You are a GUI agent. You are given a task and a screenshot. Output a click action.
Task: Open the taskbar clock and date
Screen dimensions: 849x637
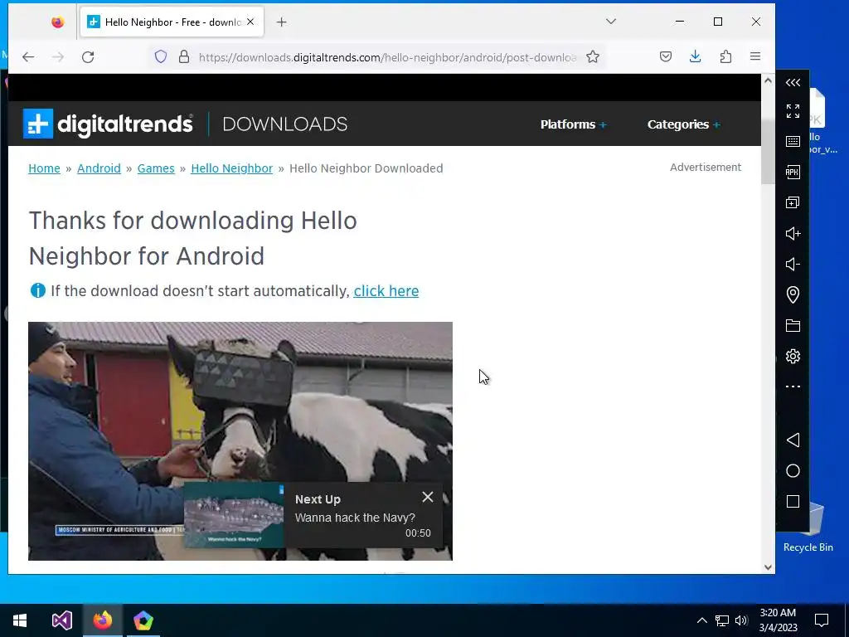coord(778,620)
